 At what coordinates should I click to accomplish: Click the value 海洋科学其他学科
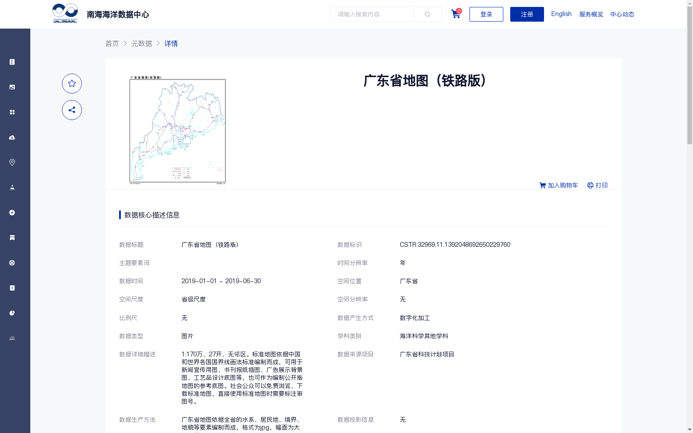click(424, 336)
